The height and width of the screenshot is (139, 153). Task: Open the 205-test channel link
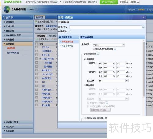(46, 47)
